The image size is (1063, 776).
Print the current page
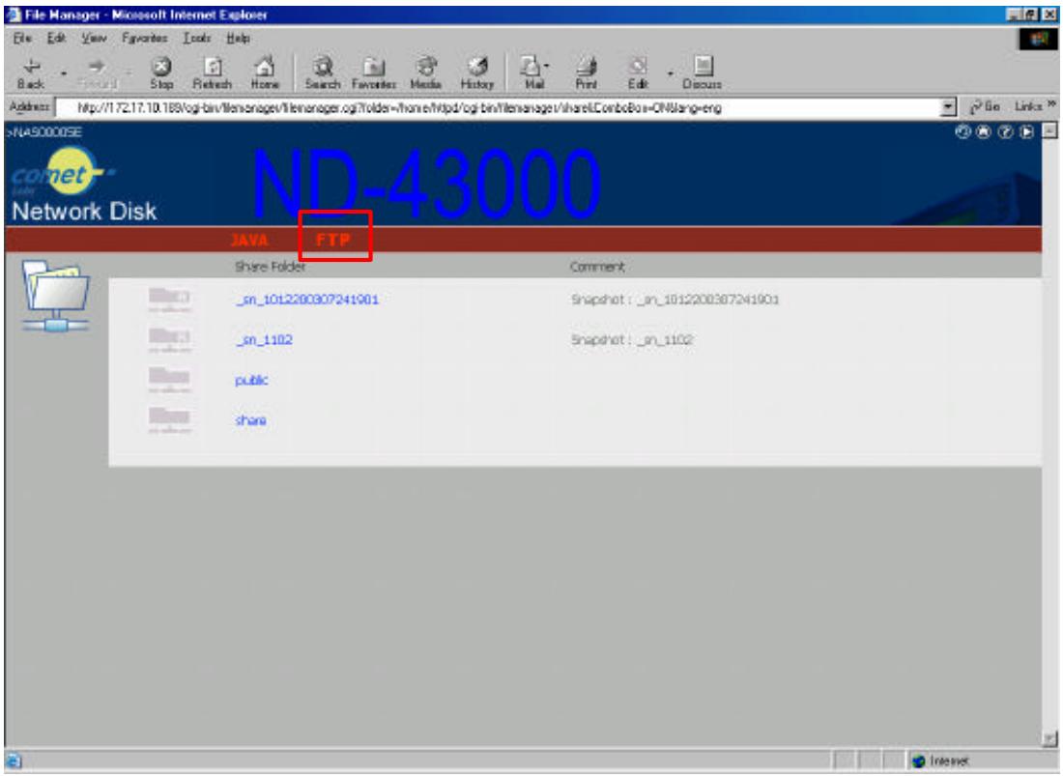587,73
